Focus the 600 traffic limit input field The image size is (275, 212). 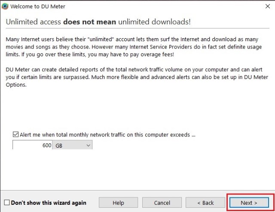pos(33,145)
